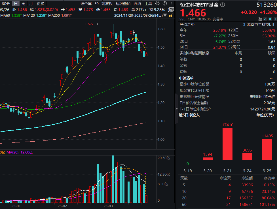Click the F9 button
This screenshot has width=277, height=209.
click(x=96, y=4)
